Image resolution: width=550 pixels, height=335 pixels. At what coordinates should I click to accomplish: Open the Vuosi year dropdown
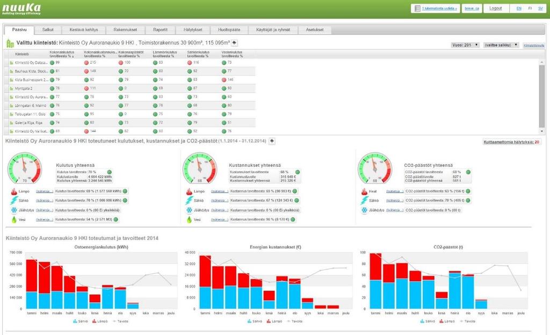[x=465, y=45]
